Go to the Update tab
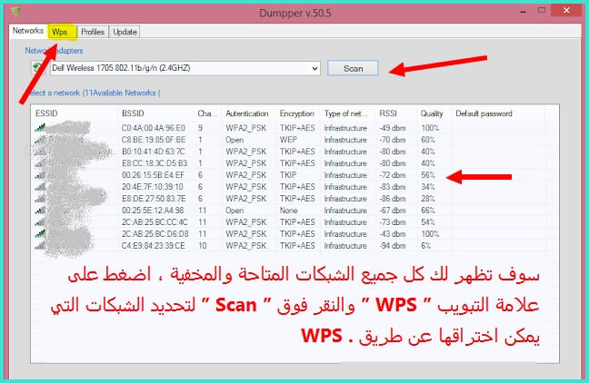589x383 pixels. (x=125, y=32)
